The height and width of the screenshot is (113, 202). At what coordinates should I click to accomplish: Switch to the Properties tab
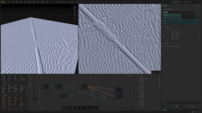pyautogui.click(x=165, y=110)
